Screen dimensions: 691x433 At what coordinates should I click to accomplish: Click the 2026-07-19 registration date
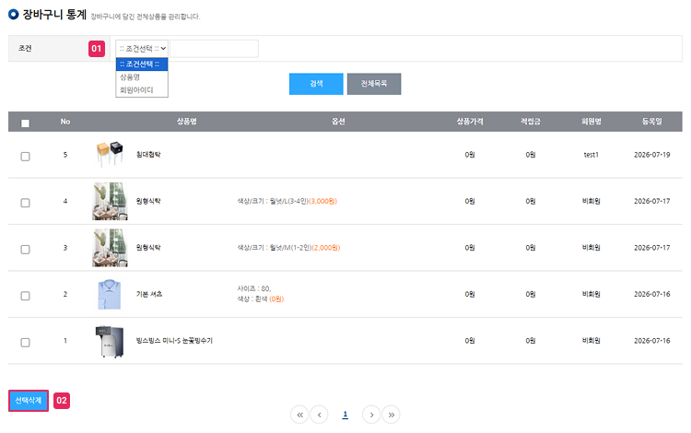tap(651, 155)
